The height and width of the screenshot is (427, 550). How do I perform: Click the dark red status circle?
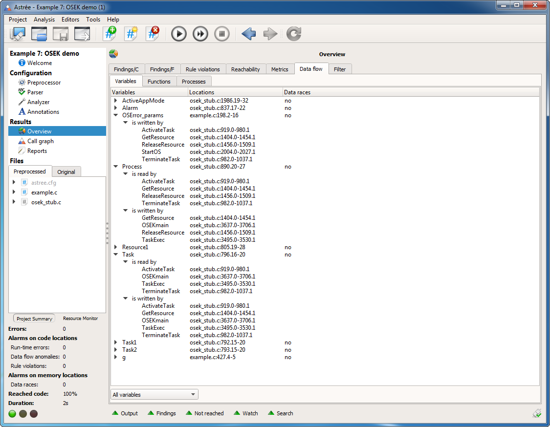coord(34,414)
